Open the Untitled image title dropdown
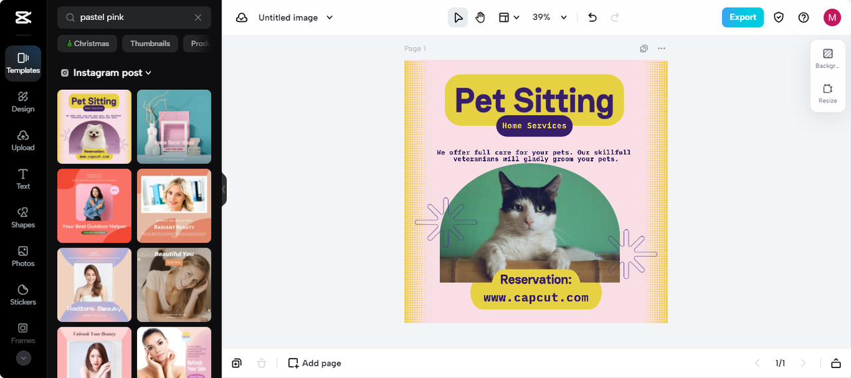The image size is (851, 378). click(x=295, y=17)
